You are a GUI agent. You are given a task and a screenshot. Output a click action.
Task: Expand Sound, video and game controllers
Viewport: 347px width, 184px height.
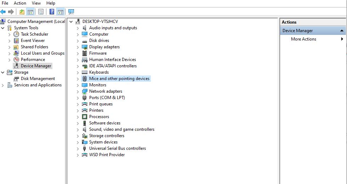[78, 130]
